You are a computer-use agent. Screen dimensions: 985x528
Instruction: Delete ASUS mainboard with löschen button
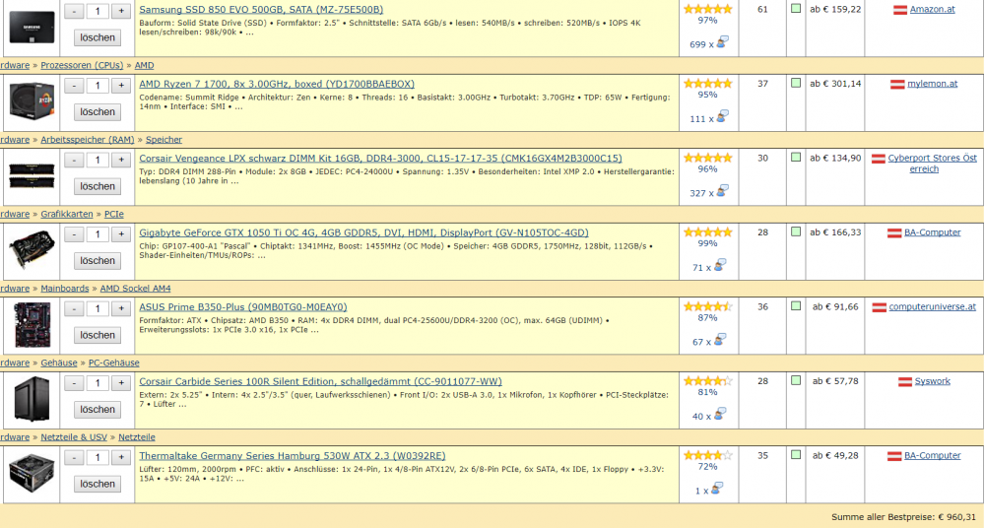(98, 335)
